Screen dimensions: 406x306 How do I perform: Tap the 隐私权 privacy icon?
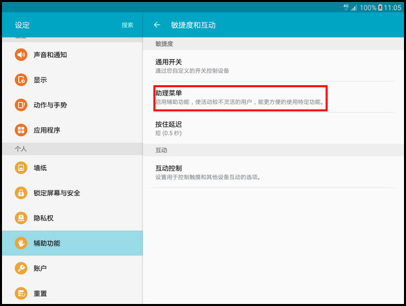21,218
